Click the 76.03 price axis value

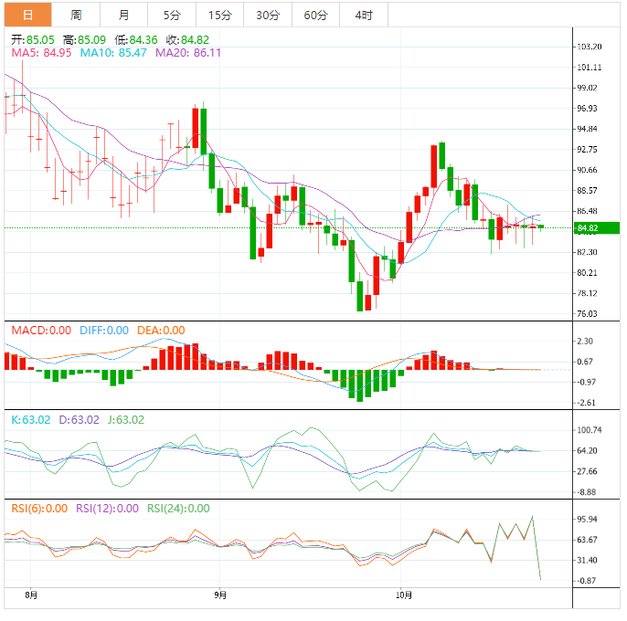(x=587, y=314)
